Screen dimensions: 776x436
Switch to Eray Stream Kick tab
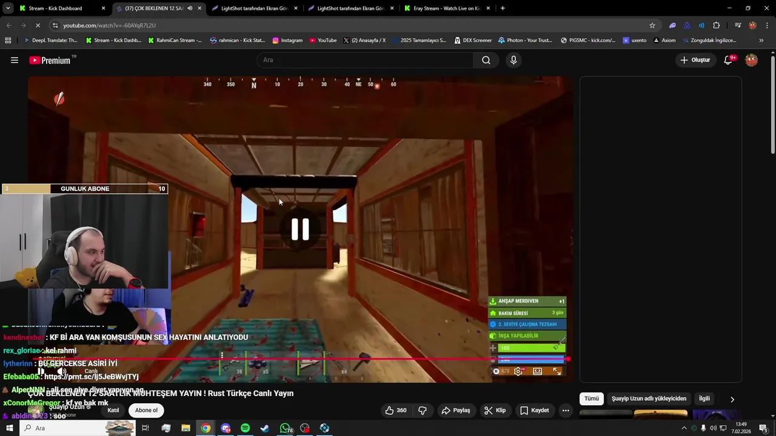447,8
